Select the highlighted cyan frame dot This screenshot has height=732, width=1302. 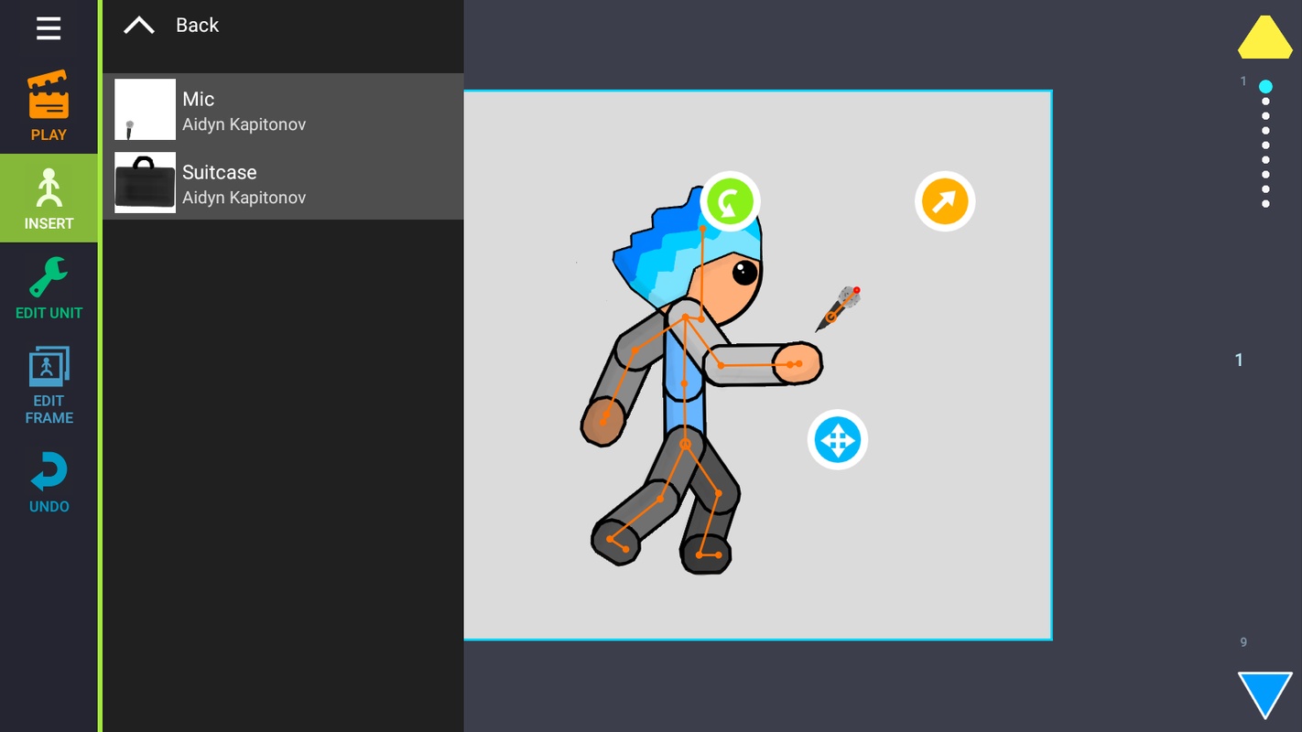click(1265, 87)
